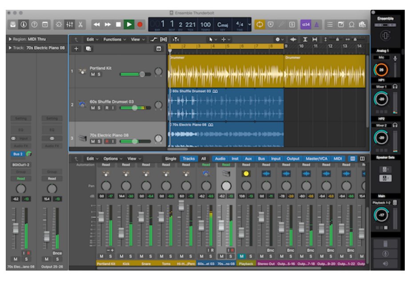Open the Inspector with the info icon
Image resolution: width=411 pixels, height=283 pixels.
(x=24, y=24)
